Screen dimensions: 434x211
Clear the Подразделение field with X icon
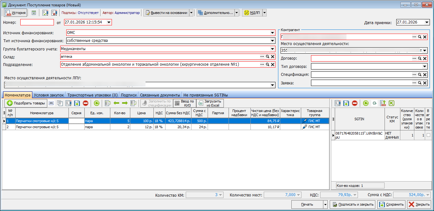click(x=272, y=64)
